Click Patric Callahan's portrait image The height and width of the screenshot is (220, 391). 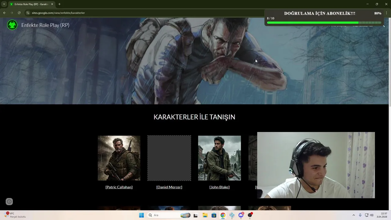pyautogui.click(x=119, y=158)
